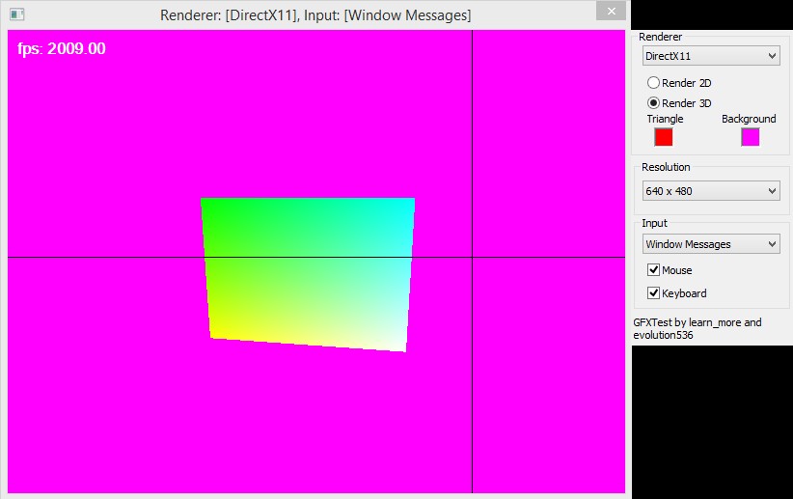This screenshot has height=499, width=793.
Task: Click the yellow corner of the rendered quad
Action: [215, 334]
